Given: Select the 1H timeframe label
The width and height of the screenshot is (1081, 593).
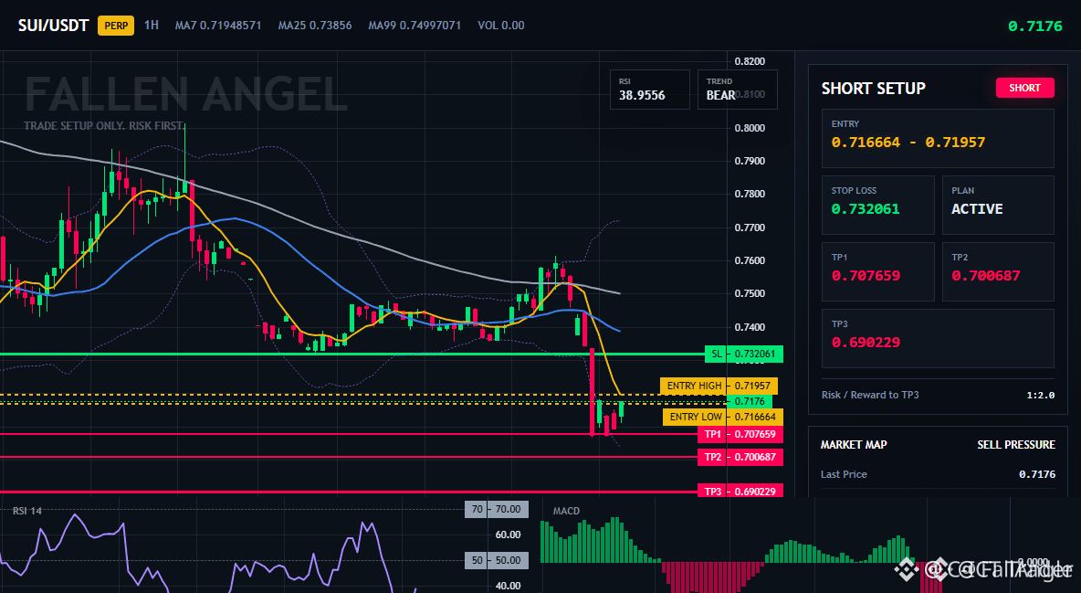Looking at the screenshot, I should 151,25.
